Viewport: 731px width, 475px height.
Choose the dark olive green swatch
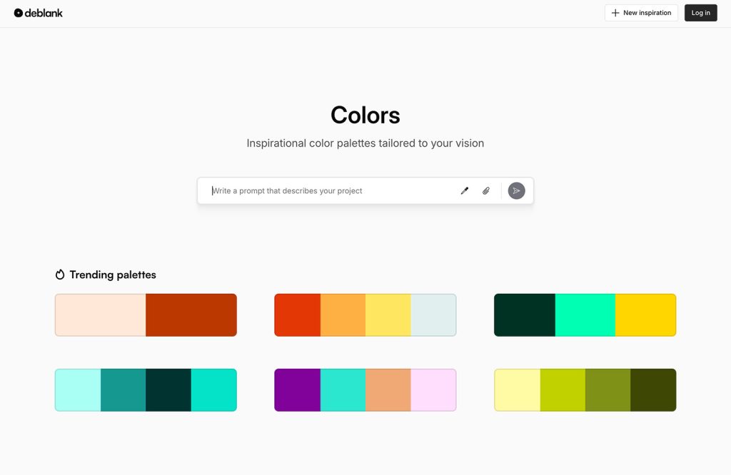[x=653, y=389]
